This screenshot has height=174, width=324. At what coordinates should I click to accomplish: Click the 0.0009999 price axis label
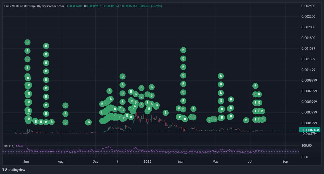[x=309, y=81]
